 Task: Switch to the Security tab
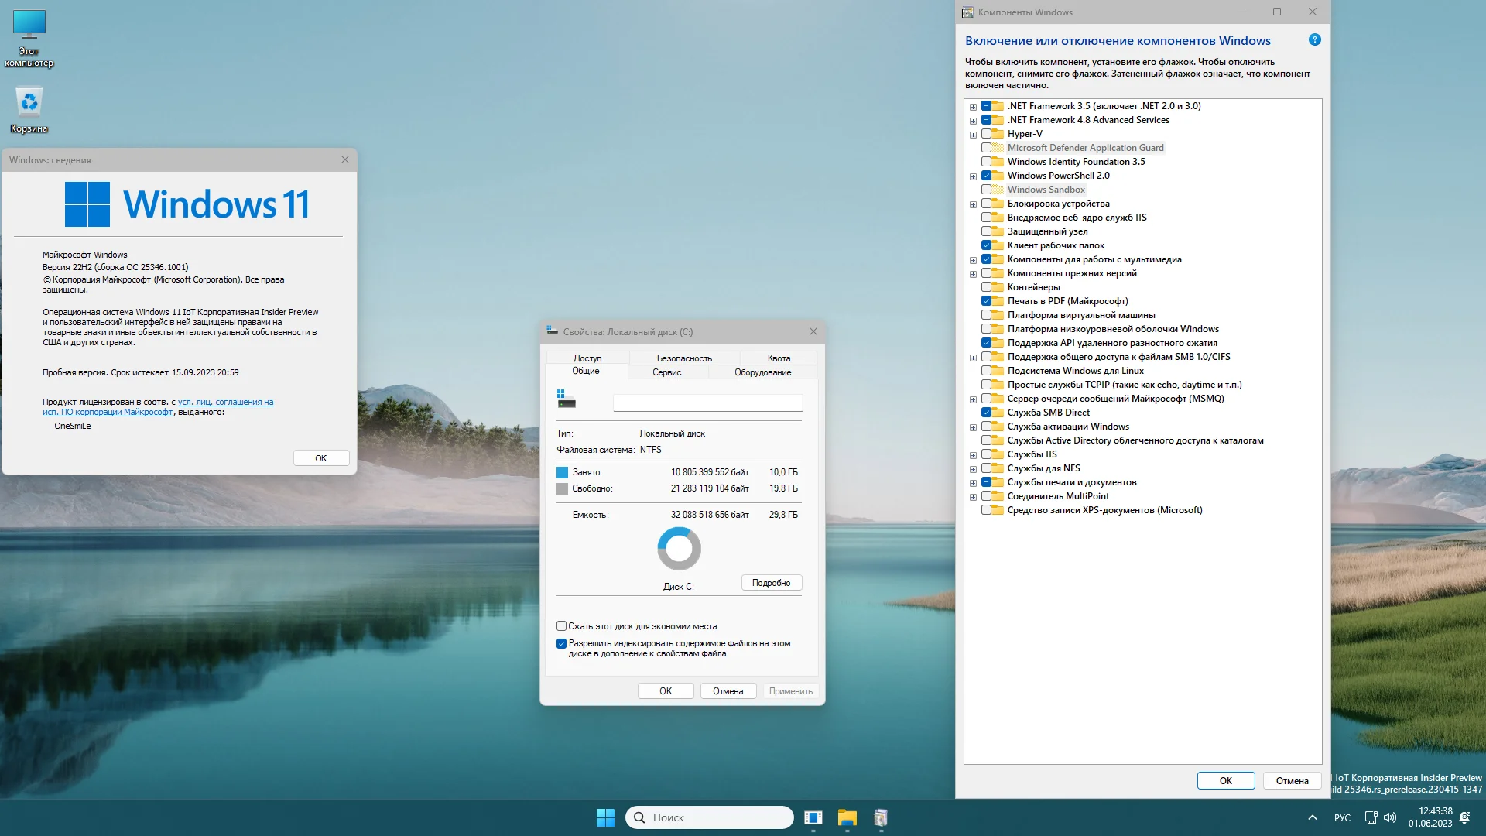pos(683,358)
